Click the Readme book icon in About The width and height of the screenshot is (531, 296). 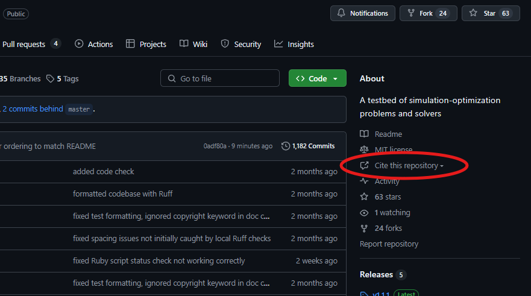coord(364,134)
